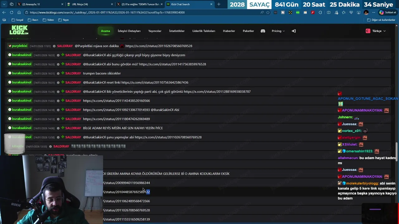Click the music note extension icon

tap(336, 12)
